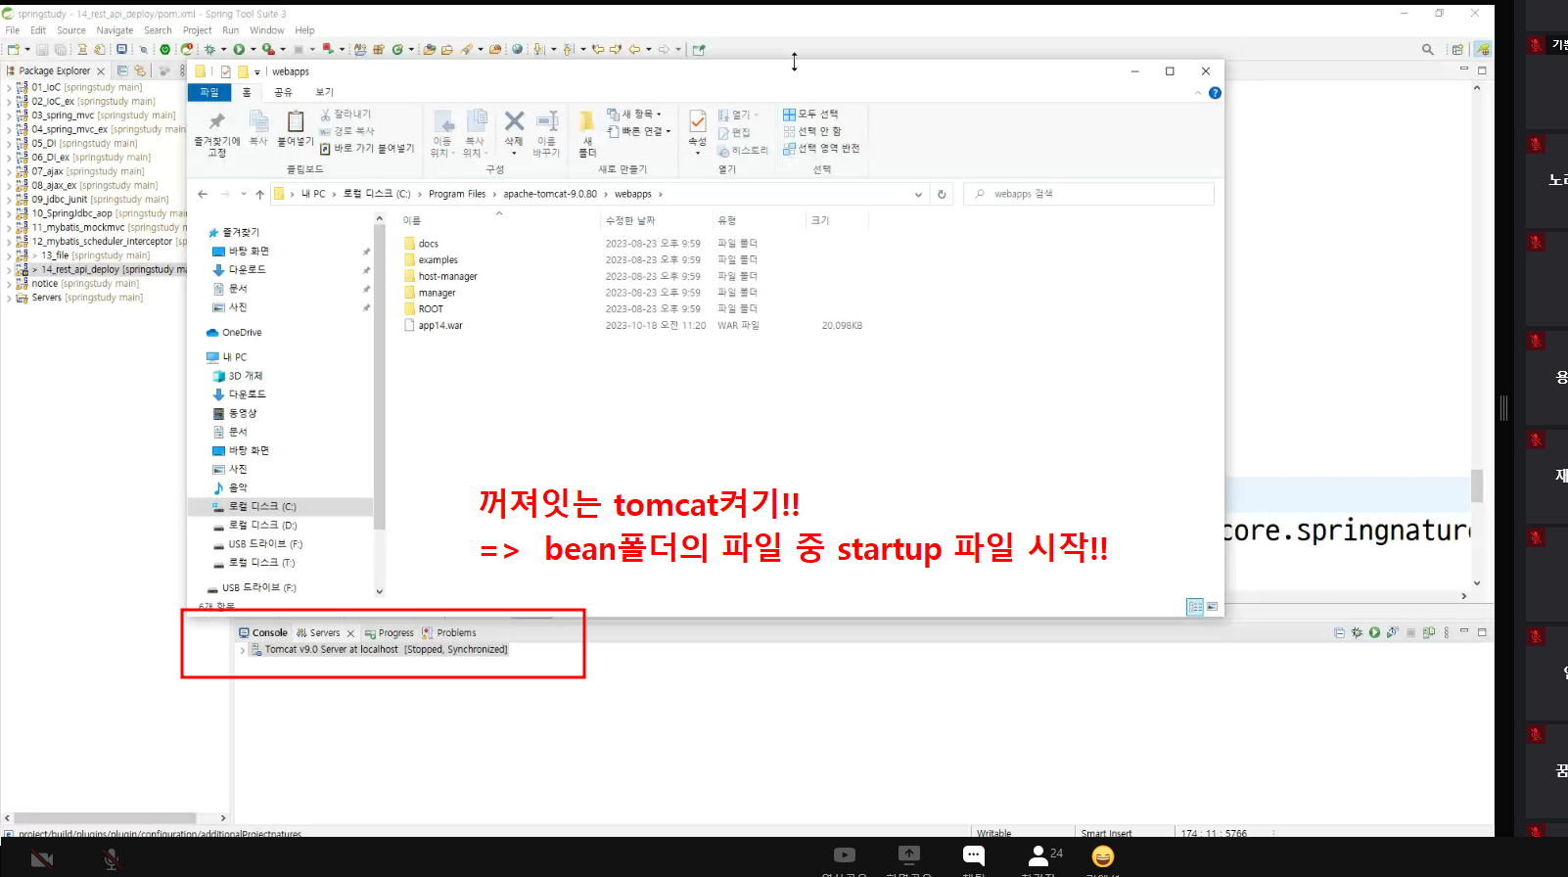Click the Paste (붙여넣기) icon in Explorer ribbon

tap(296, 121)
